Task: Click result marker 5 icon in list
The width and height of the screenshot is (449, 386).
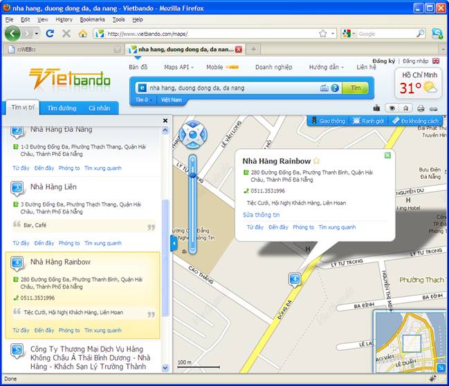Action: [x=17, y=351]
